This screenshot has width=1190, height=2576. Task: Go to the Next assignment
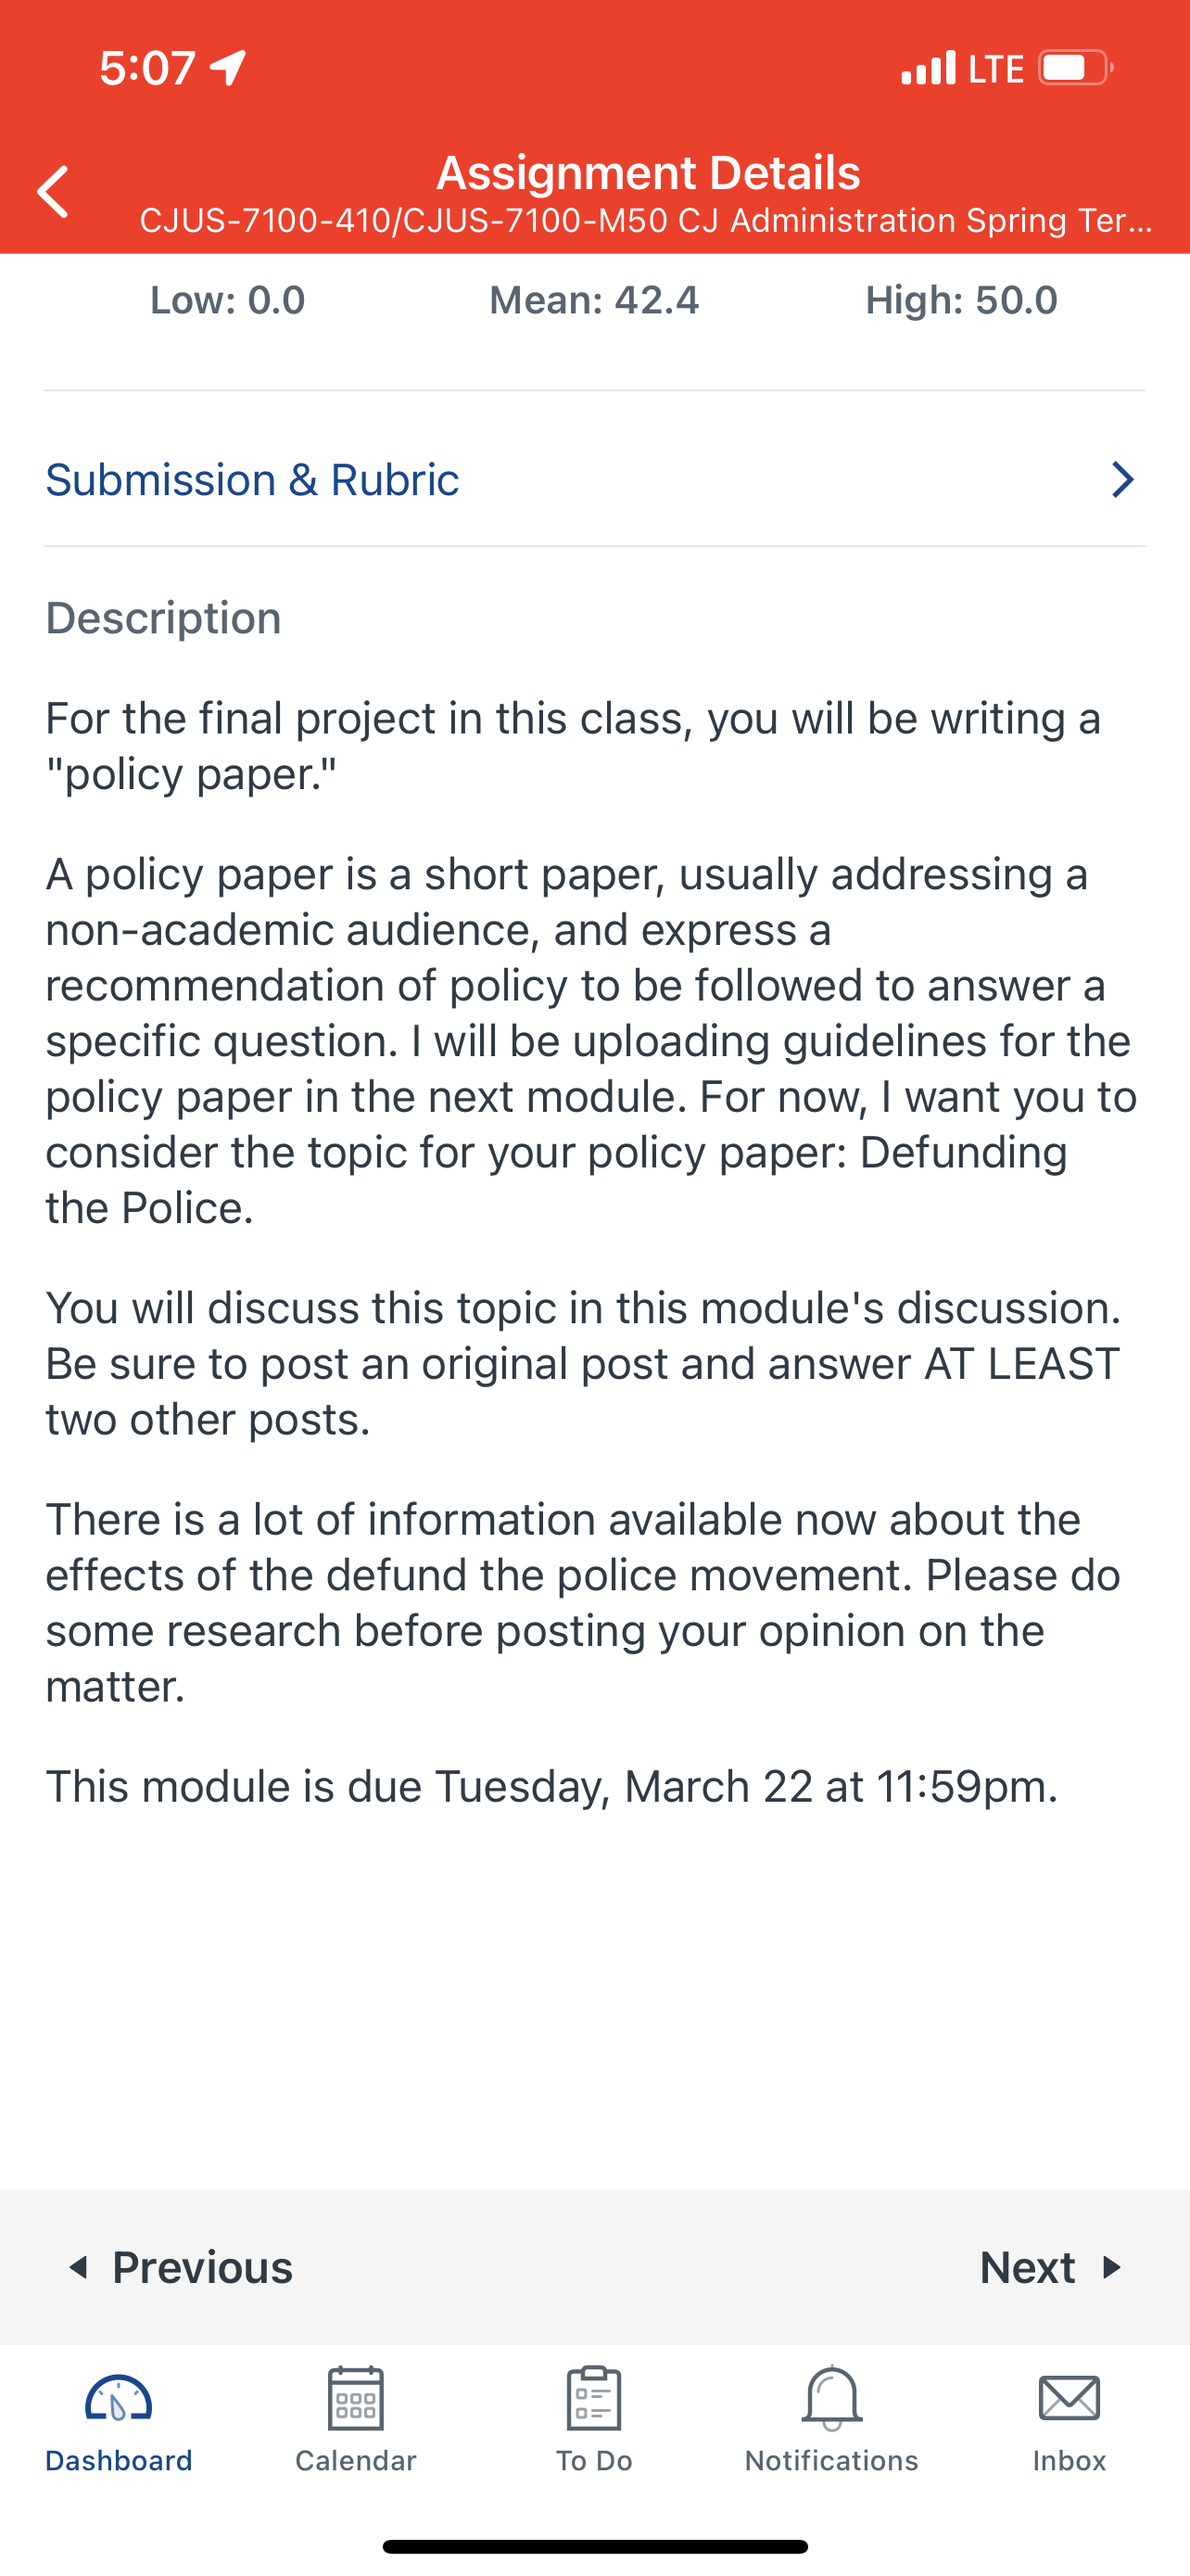pyautogui.click(x=1051, y=2267)
